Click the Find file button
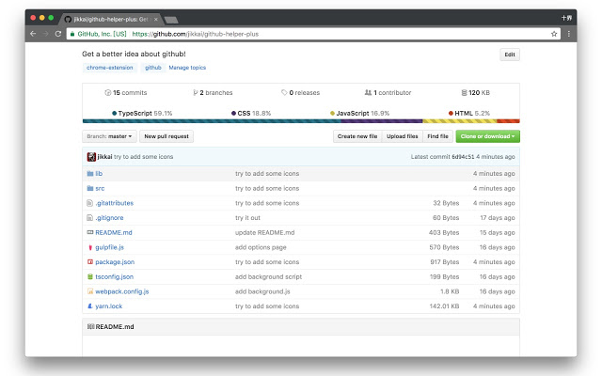602x376 pixels. [x=437, y=136]
